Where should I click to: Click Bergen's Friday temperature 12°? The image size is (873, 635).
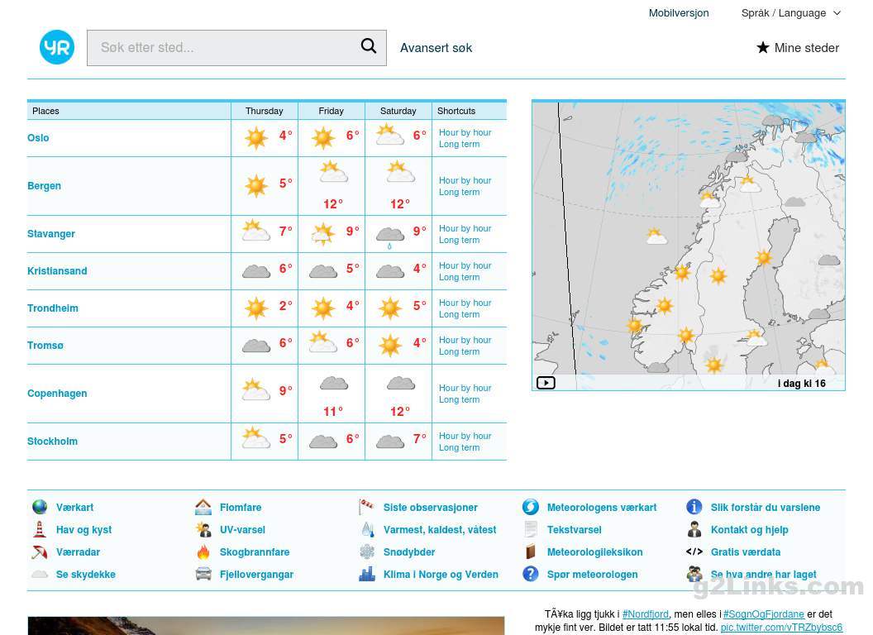[333, 204]
